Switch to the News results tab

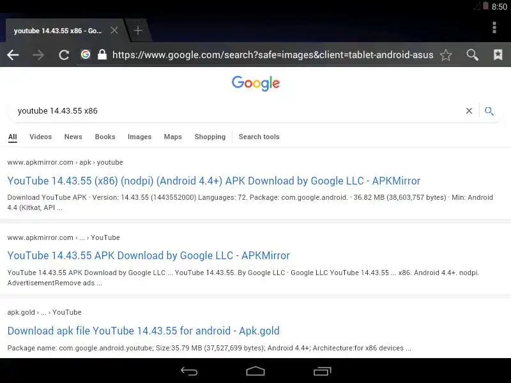[x=73, y=137]
